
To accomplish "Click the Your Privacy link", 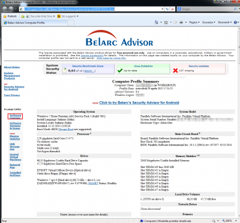I will point(12,95).
